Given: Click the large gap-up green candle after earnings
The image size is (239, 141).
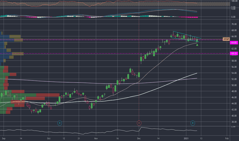Looking at the screenshot, I should point(141,59).
